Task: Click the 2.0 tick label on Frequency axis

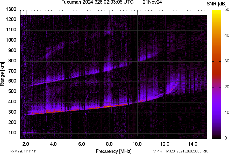Action: coord(26,144)
